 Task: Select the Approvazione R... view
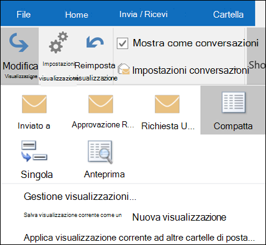103,112
